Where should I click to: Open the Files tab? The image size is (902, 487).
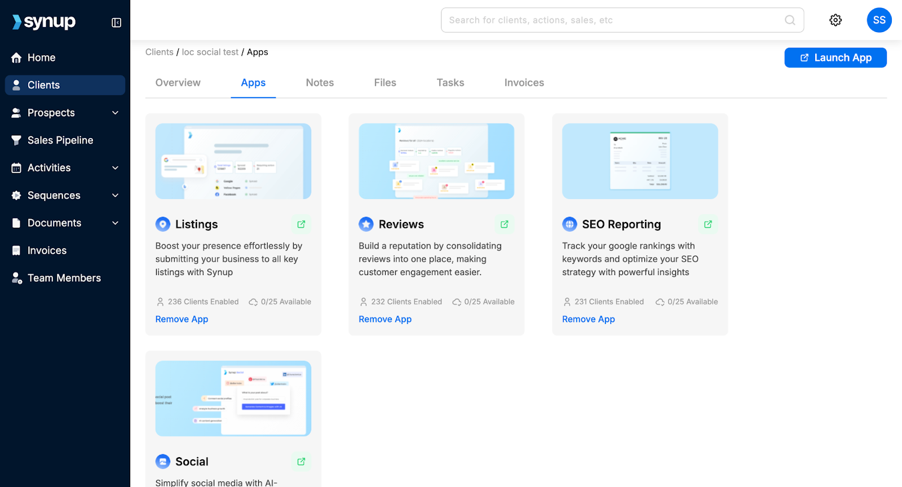pos(385,83)
